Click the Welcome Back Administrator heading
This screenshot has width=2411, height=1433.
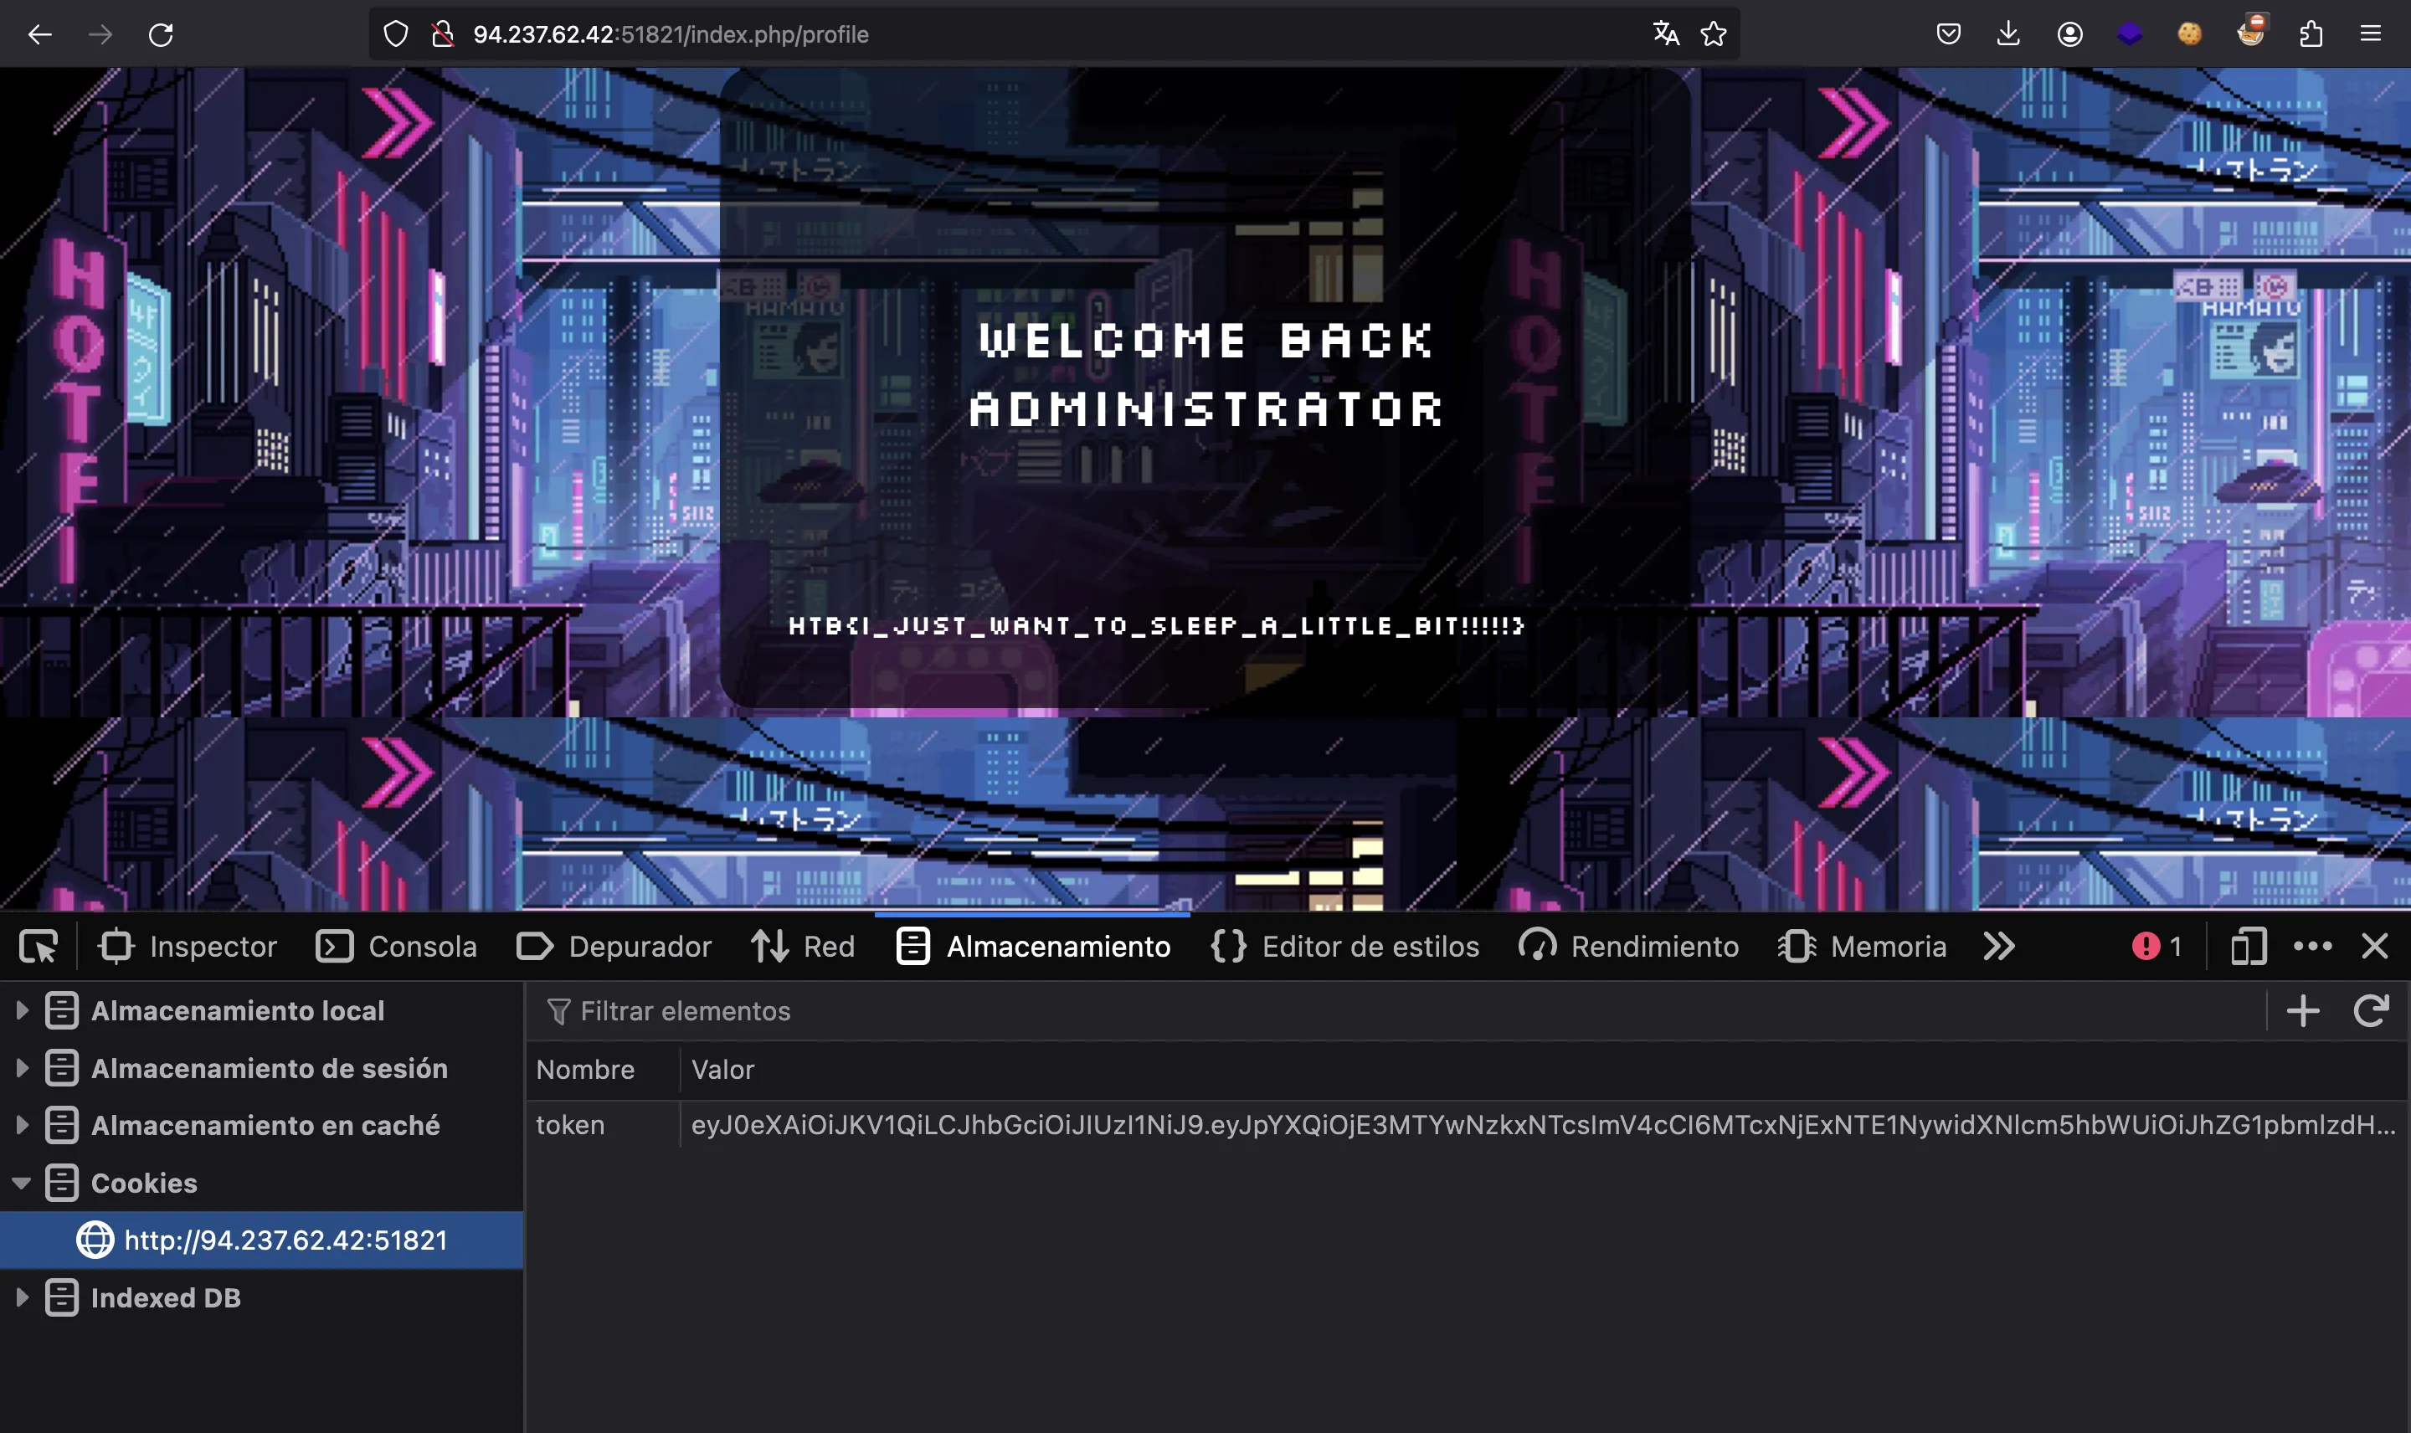(x=1206, y=375)
